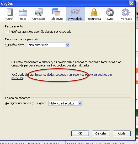Confirm settings with the OK button
Screen dimensions: 138x144
tap(80, 133)
